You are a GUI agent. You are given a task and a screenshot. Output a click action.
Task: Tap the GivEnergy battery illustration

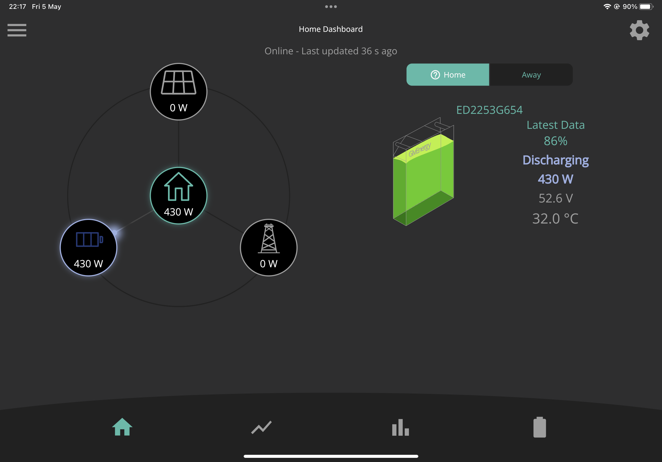(x=423, y=172)
